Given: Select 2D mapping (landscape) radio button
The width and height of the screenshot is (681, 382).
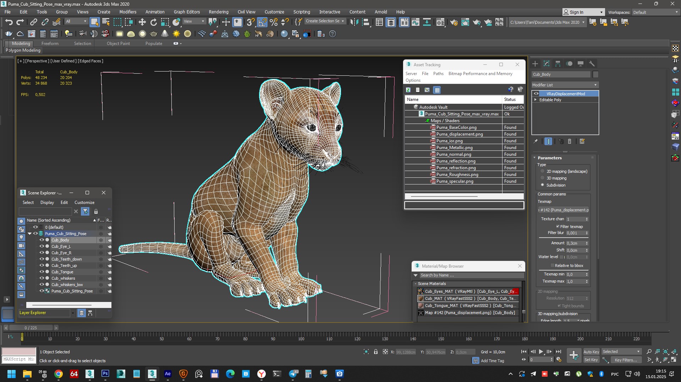Looking at the screenshot, I should 542,171.
